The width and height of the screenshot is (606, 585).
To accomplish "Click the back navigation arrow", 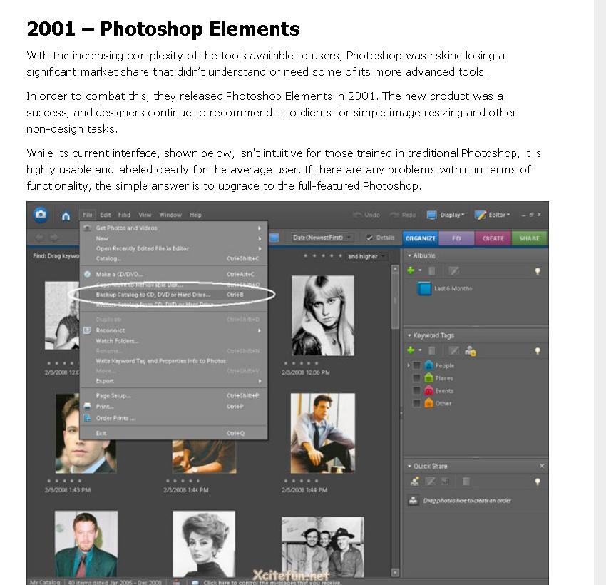I will pyautogui.click(x=39, y=238).
